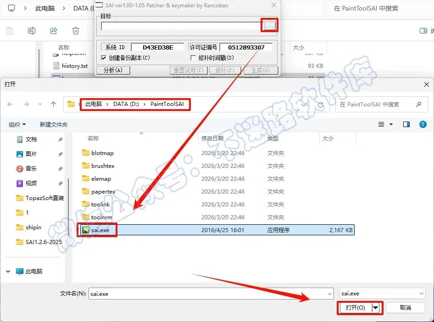434x322 pixels.
Task: Click the 新建文件夹 button
Action: click(x=53, y=124)
